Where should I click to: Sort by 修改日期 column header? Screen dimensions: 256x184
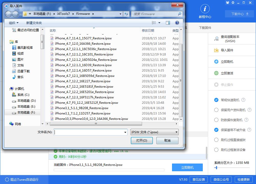pyautogui.click(x=148, y=30)
